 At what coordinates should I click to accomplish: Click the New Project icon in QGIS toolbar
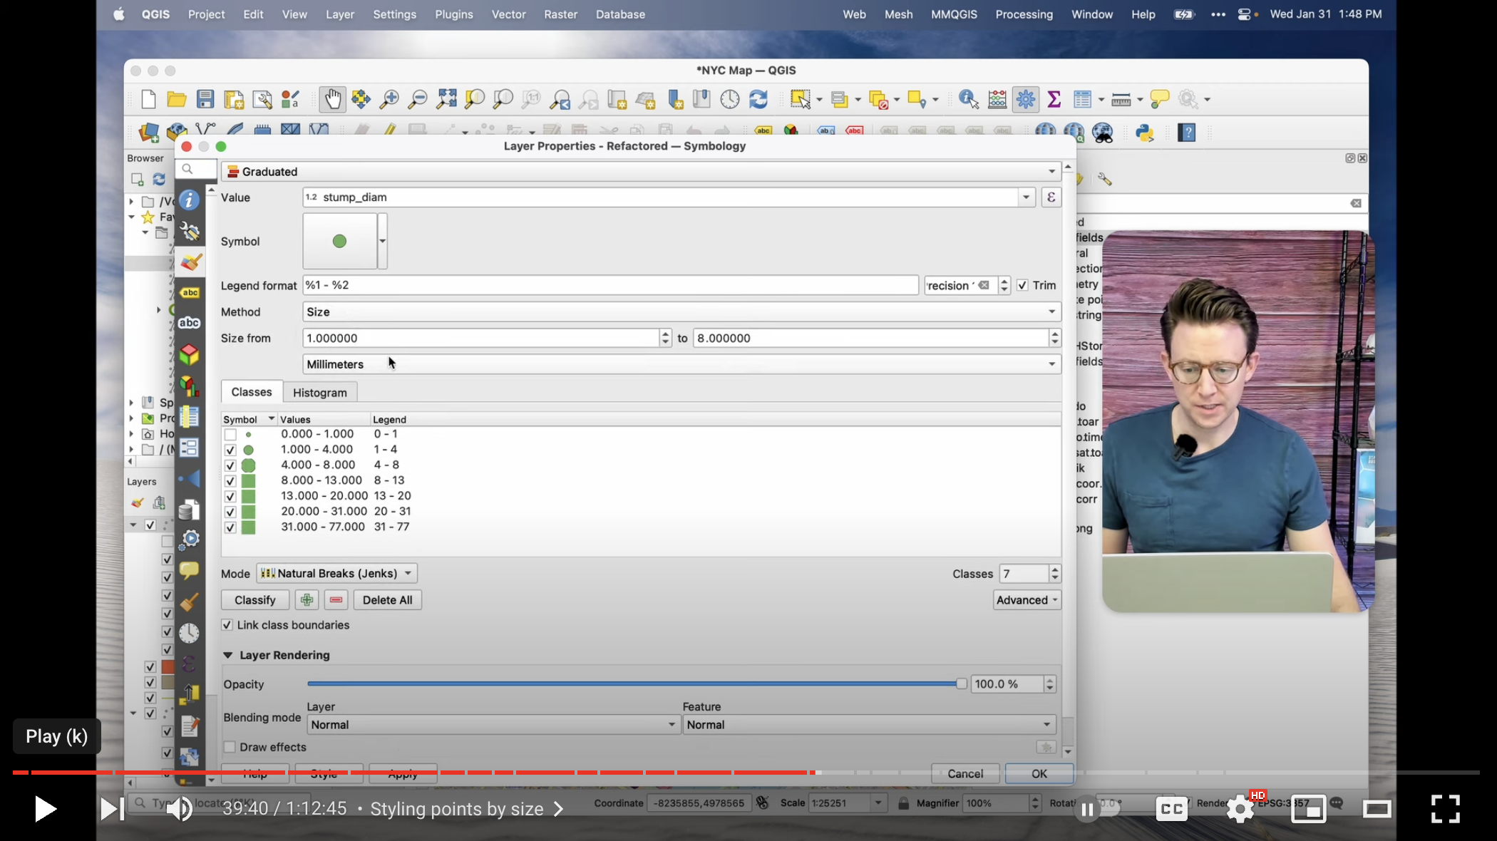[148, 99]
